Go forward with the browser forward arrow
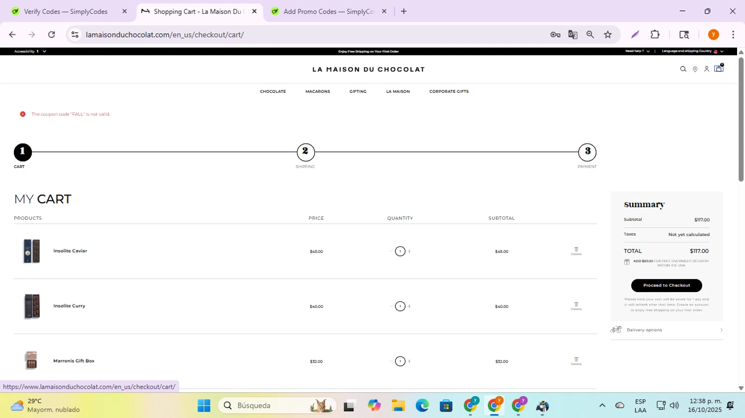Image resolution: width=745 pixels, height=418 pixels. pos(32,34)
